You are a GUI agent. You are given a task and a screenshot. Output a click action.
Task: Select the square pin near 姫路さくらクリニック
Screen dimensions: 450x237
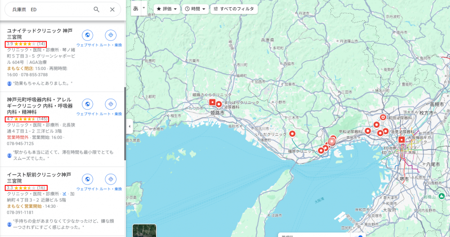[212, 103]
